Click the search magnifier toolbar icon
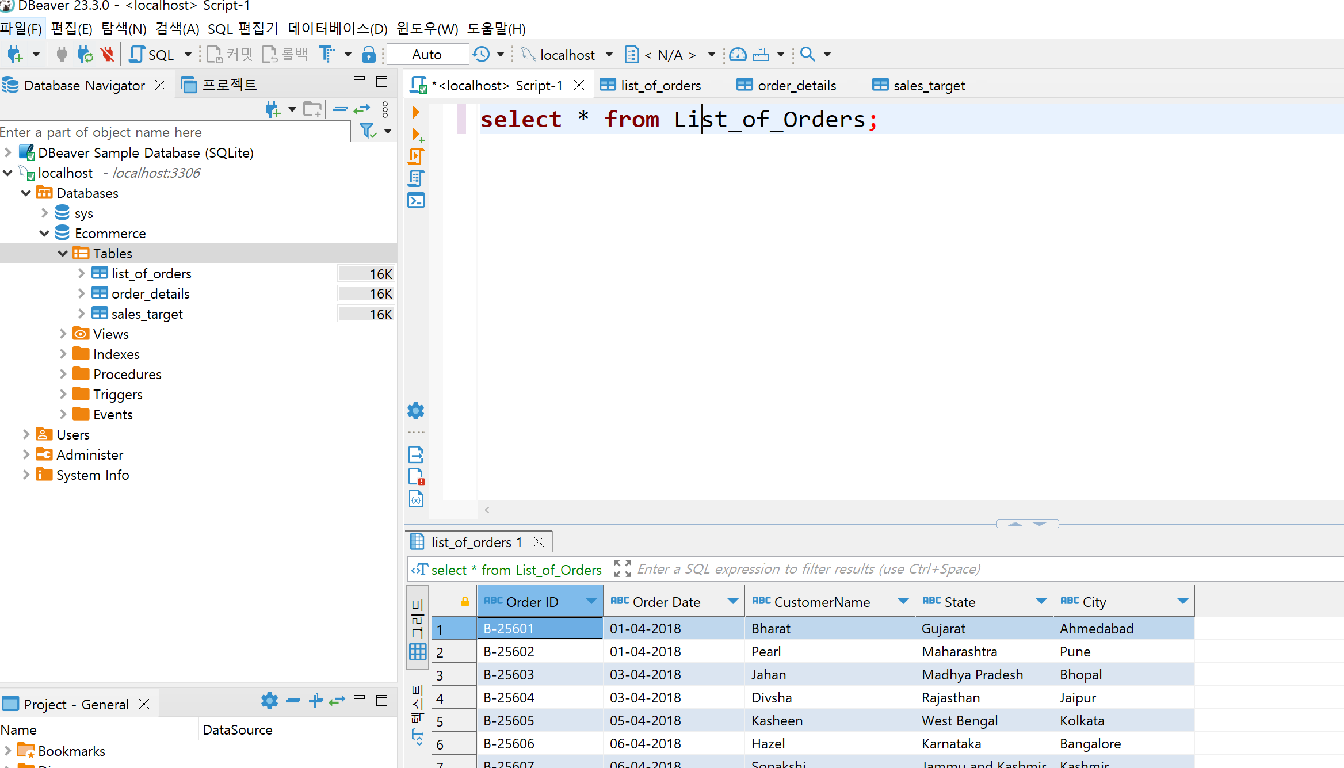This screenshot has height=768, width=1344. point(808,55)
